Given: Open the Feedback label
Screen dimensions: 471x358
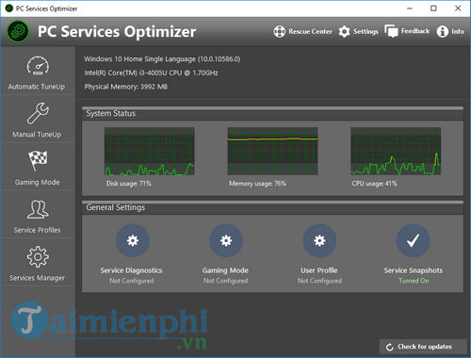Looking at the screenshot, I should [x=415, y=31].
